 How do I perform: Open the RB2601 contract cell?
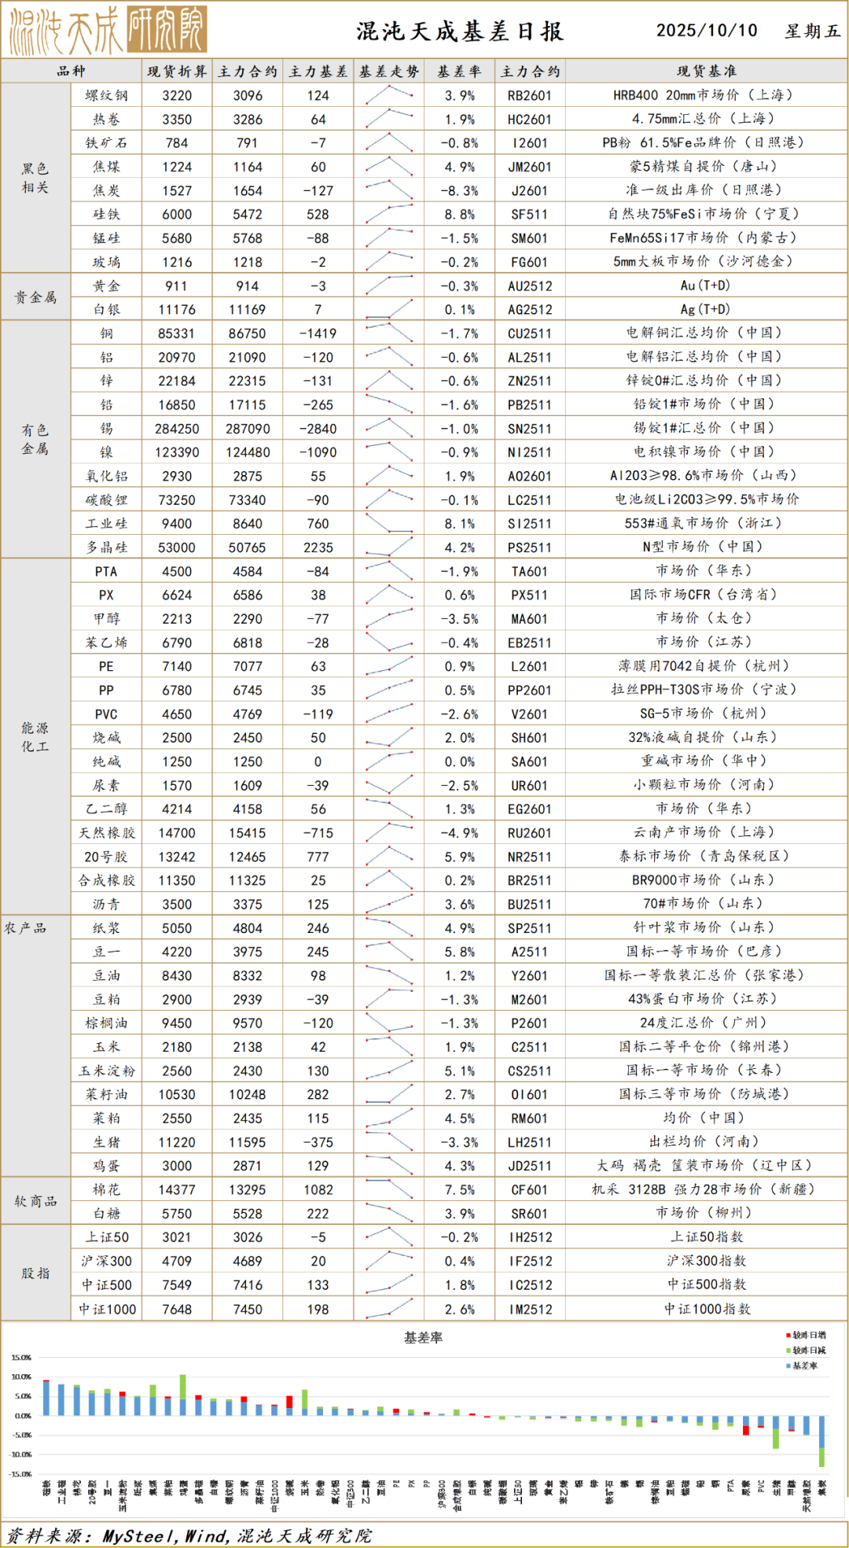[530, 95]
